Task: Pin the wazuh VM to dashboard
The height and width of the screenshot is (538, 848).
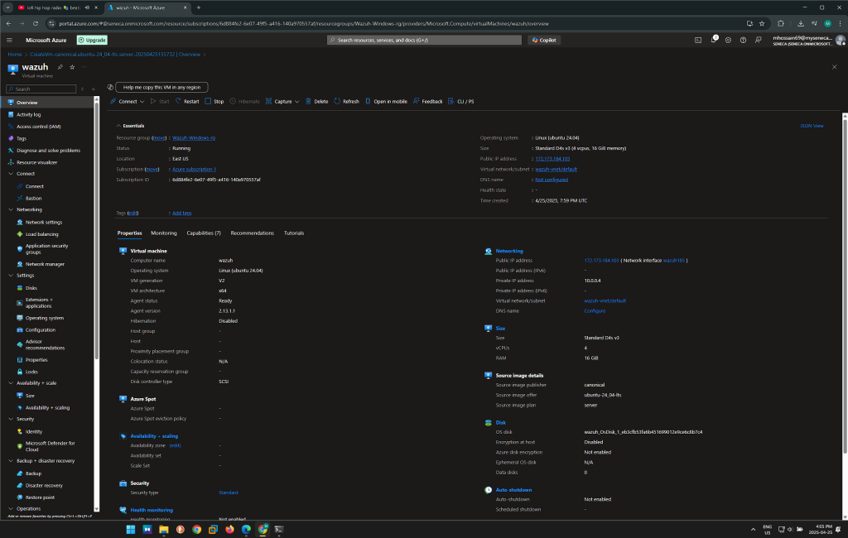Action: [x=60, y=67]
